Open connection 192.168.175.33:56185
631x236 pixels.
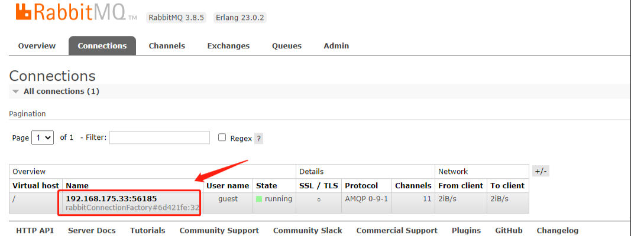click(111, 199)
